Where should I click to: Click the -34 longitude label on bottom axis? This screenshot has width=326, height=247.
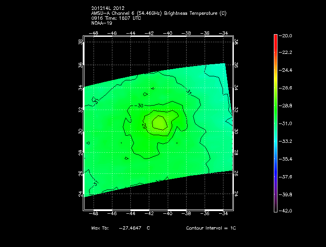click(x=223, y=214)
